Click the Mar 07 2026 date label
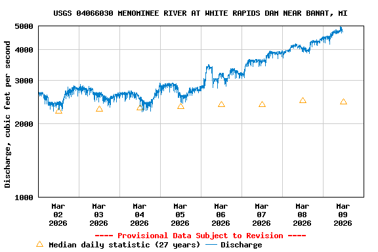 click(x=262, y=215)
